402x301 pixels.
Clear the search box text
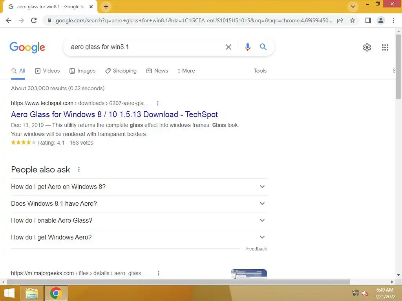click(x=228, y=47)
